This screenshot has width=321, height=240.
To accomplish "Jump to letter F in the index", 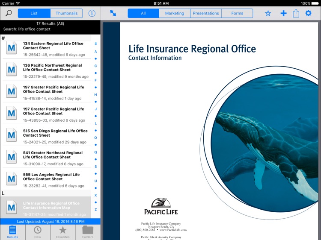I will [x=95, y=80].
